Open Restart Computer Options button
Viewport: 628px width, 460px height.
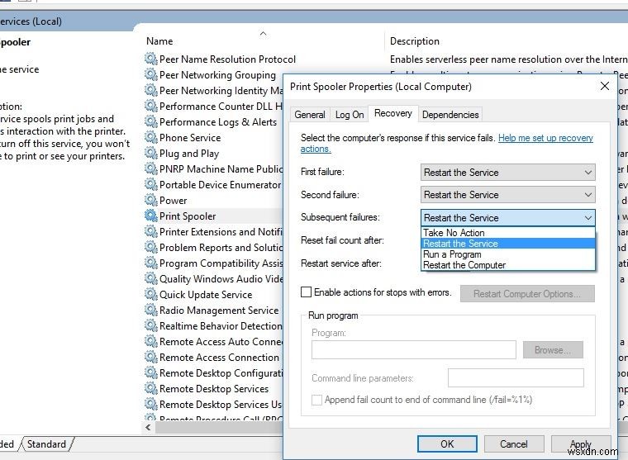coord(527,293)
